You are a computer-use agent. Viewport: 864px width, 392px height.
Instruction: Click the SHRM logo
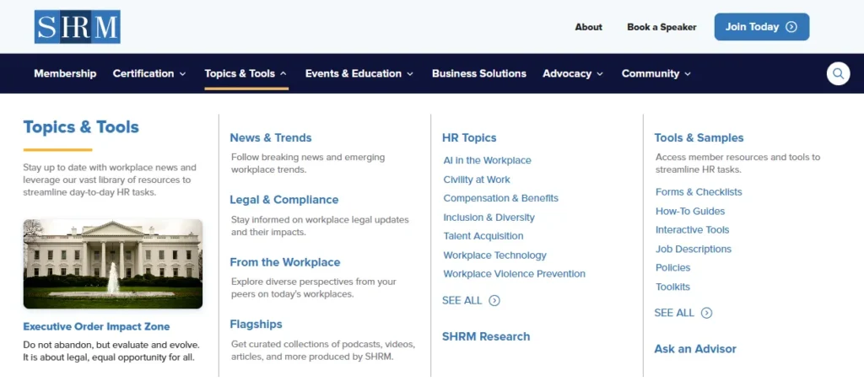(x=77, y=26)
